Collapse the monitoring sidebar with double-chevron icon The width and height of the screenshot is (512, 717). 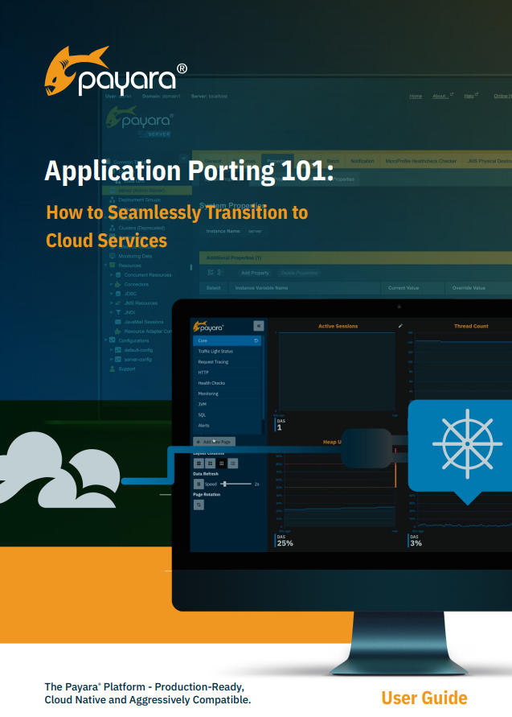[x=258, y=326]
